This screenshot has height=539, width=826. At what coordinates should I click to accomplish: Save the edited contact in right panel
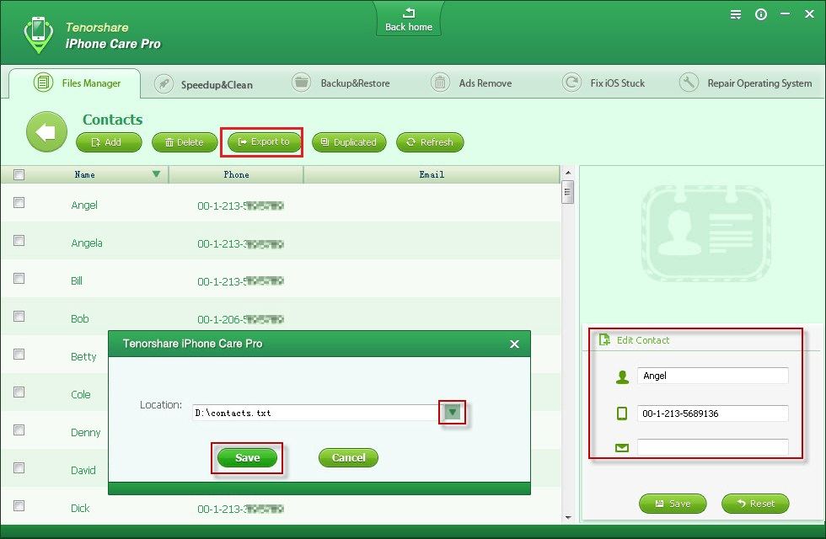(x=673, y=504)
